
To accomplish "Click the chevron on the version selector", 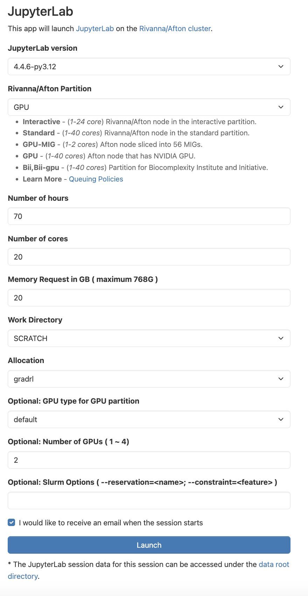I will [281, 66].
